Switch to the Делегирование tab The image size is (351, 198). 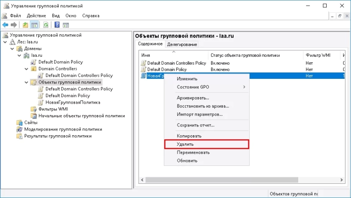point(182,44)
